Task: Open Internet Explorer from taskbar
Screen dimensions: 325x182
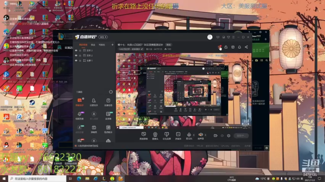Action: pyautogui.click(x=95, y=178)
